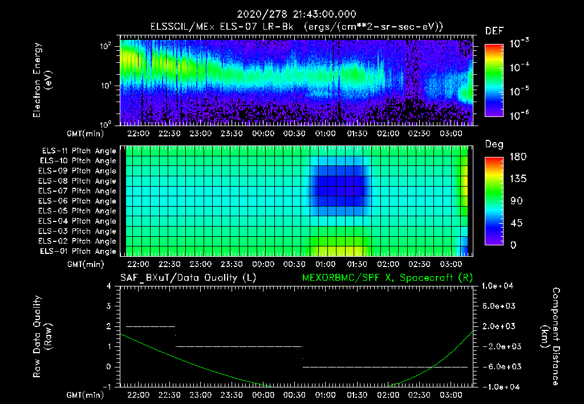
Task: Click the 90 value on Deg scale
Action: (x=517, y=201)
